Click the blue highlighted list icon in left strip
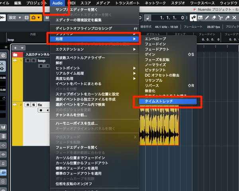The height and width of the screenshot is (191, 239). [x=3, y=173]
